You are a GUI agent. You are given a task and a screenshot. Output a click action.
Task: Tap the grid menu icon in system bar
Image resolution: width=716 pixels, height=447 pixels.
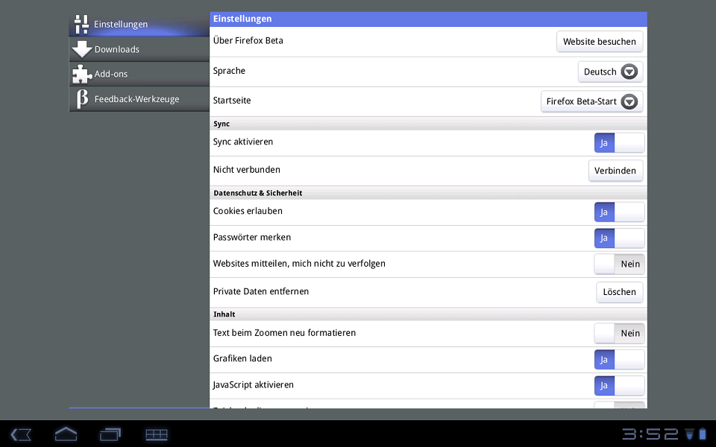coord(156,434)
